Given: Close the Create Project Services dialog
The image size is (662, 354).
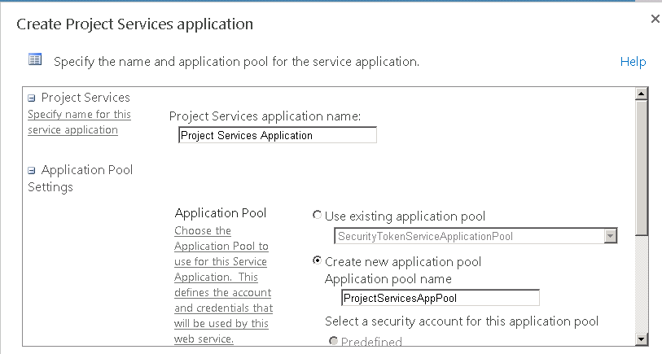Looking at the screenshot, I should coord(655,19).
